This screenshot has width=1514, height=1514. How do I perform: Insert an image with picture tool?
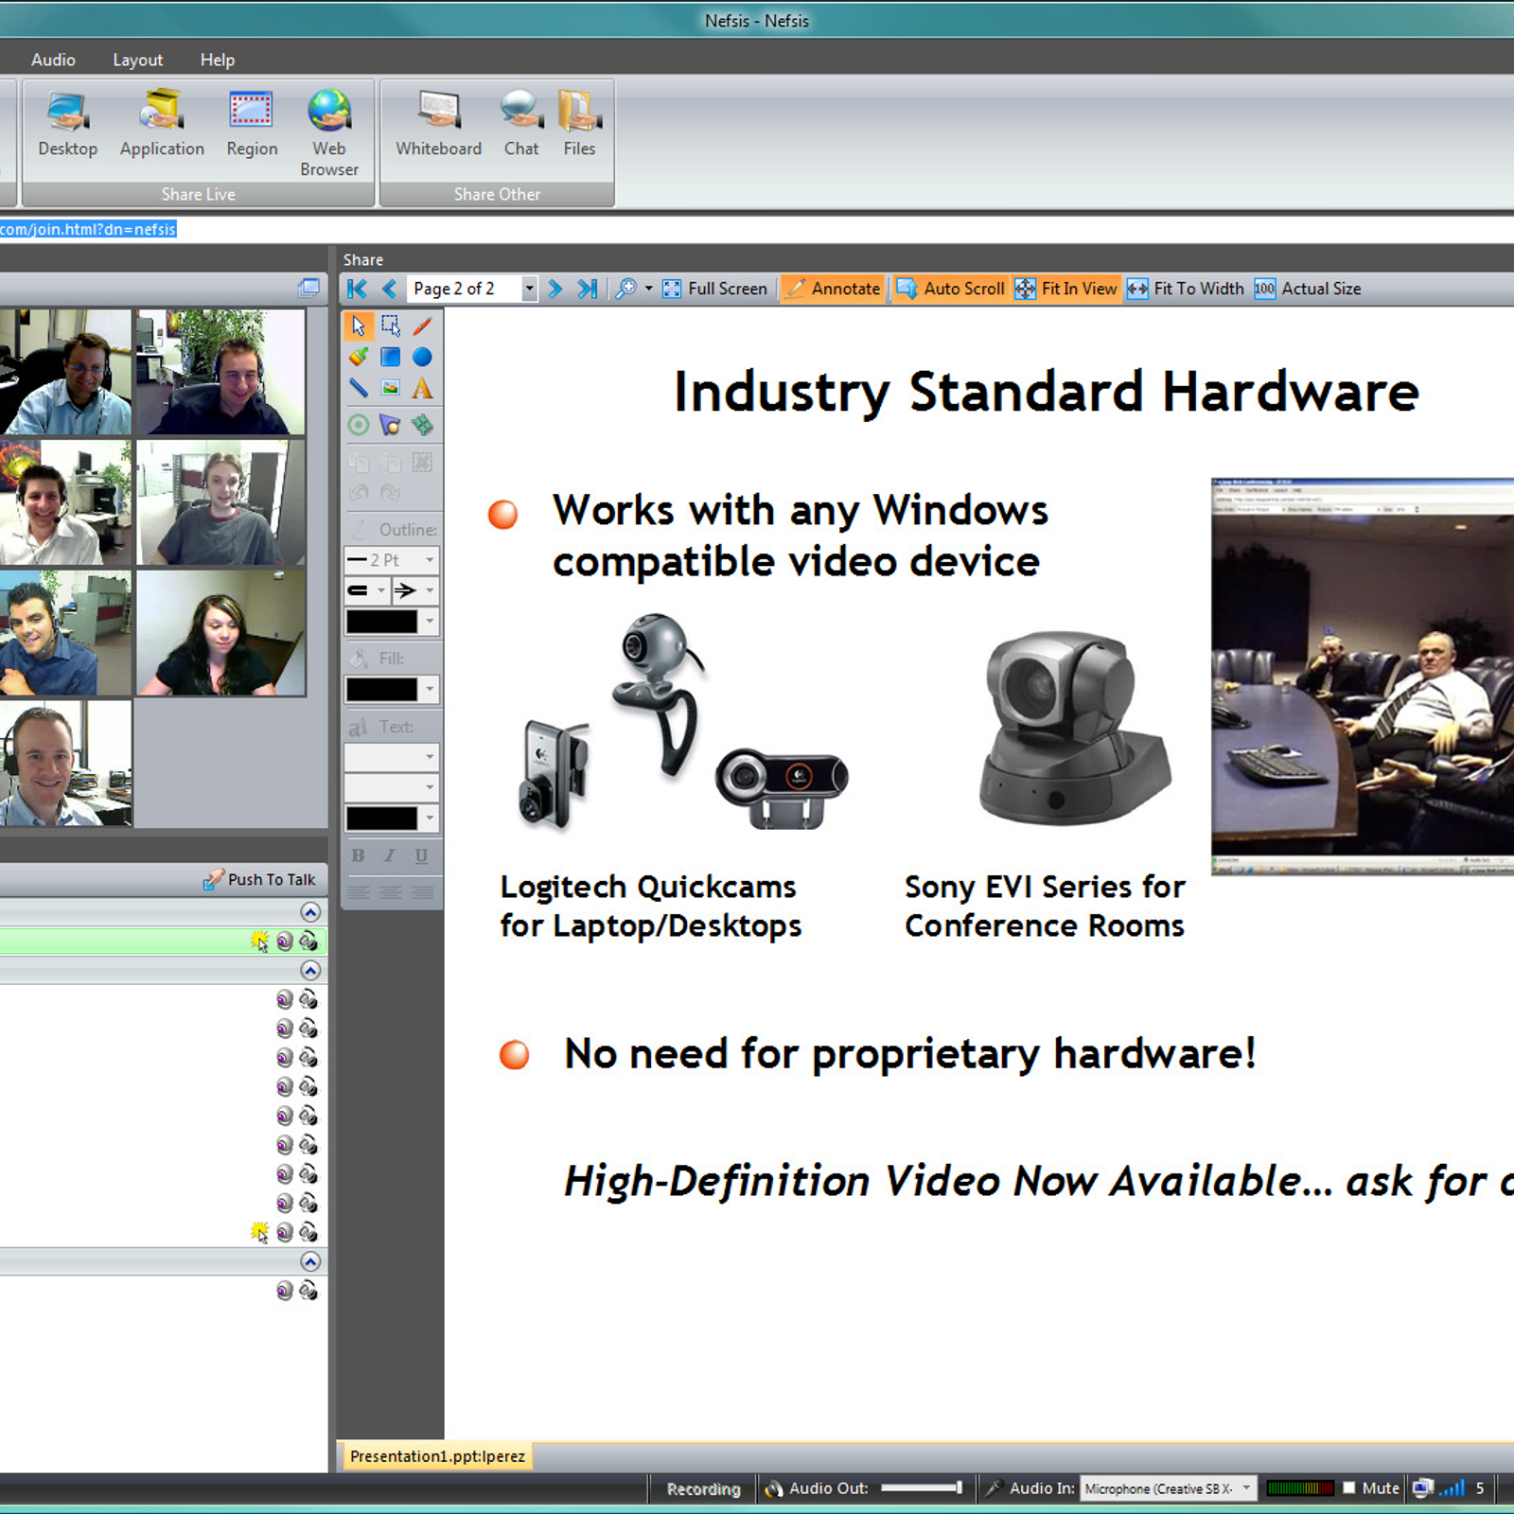[390, 388]
